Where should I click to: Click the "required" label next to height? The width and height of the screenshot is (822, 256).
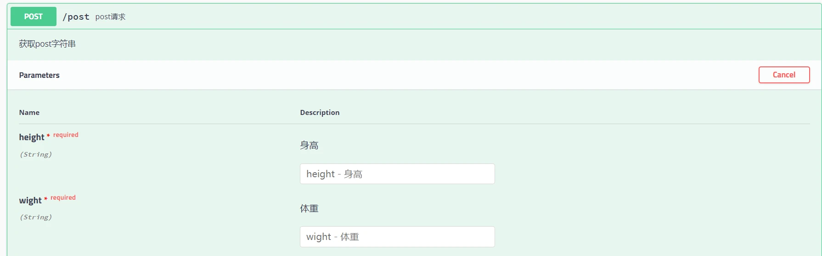pyautogui.click(x=66, y=135)
